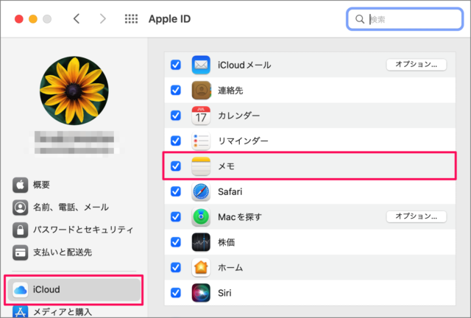
Task: Click the sunflower profile picture
Action: click(x=74, y=91)
